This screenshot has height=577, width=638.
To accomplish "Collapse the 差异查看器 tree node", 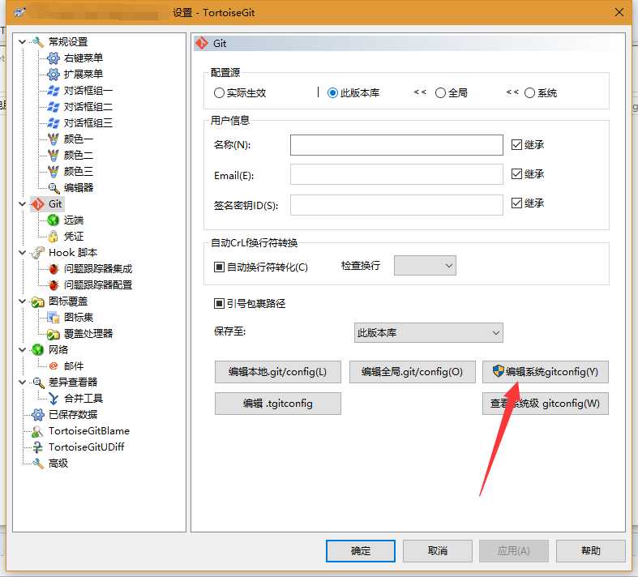I will tap(23, 383).
